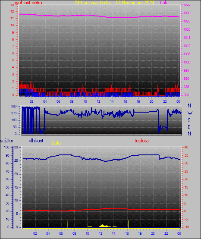Screen dimensions: 201x239
Task: Click the "50" value on humidity axis
Action: (7, 187)
